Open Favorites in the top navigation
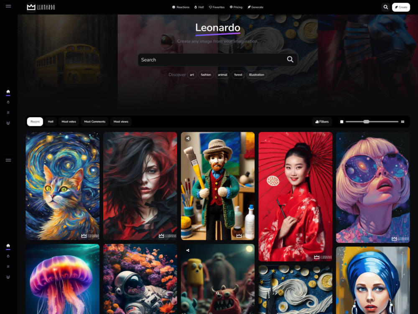 (217, 7)
